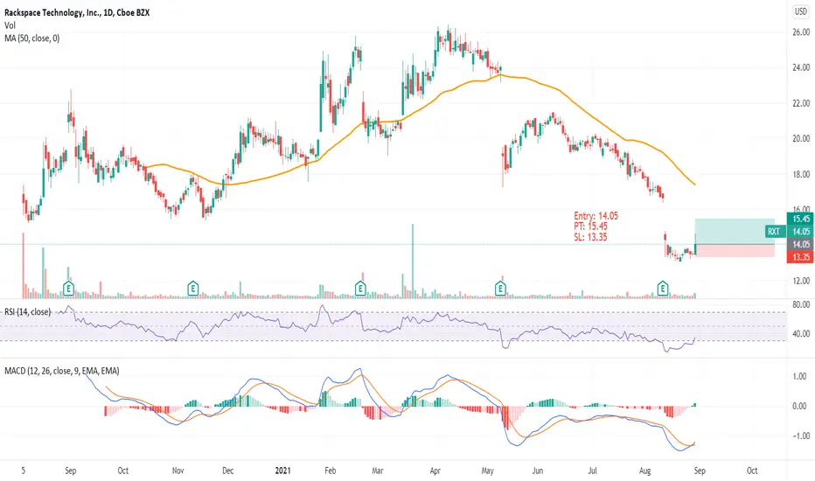Click the Apr label on time axis

pyautogui.click(x=435, y=471)
